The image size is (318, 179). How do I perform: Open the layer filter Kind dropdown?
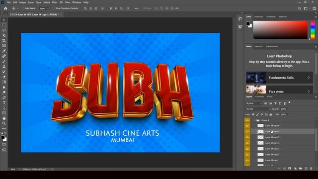(x=254, y=103)
